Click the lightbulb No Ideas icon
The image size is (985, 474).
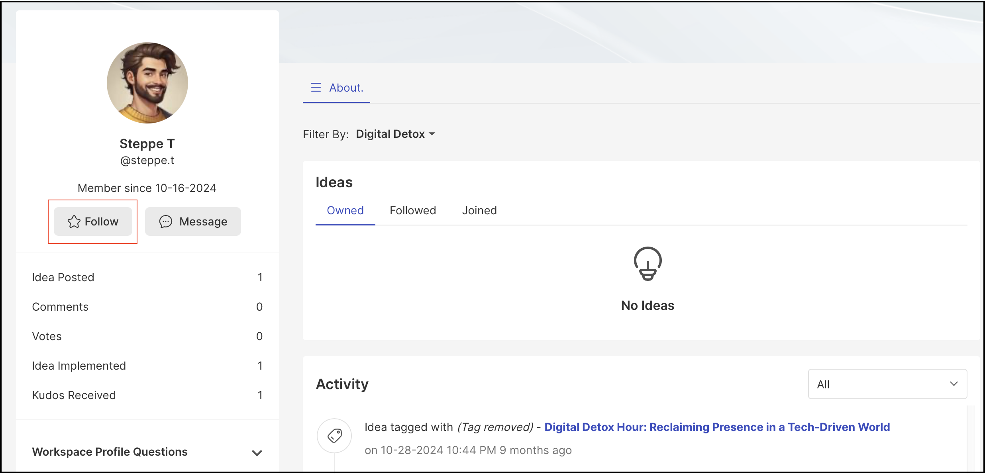(648, 264)
